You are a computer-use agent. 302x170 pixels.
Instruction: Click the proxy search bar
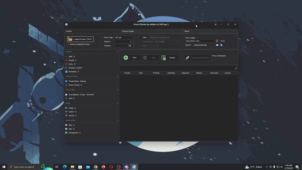click(177, 68)
